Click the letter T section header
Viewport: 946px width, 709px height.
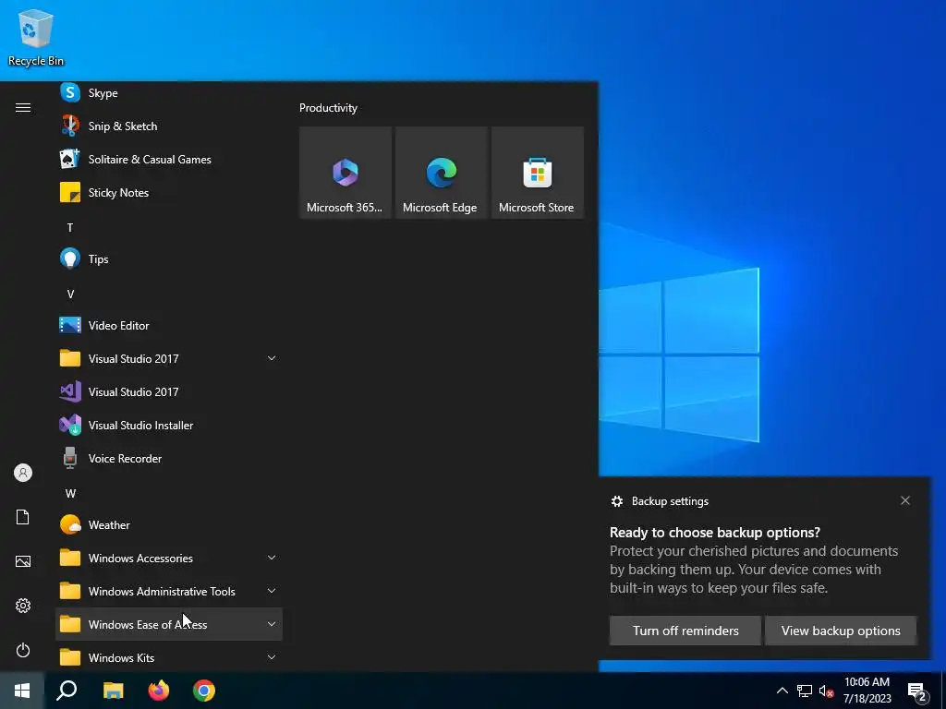(70, 227)
